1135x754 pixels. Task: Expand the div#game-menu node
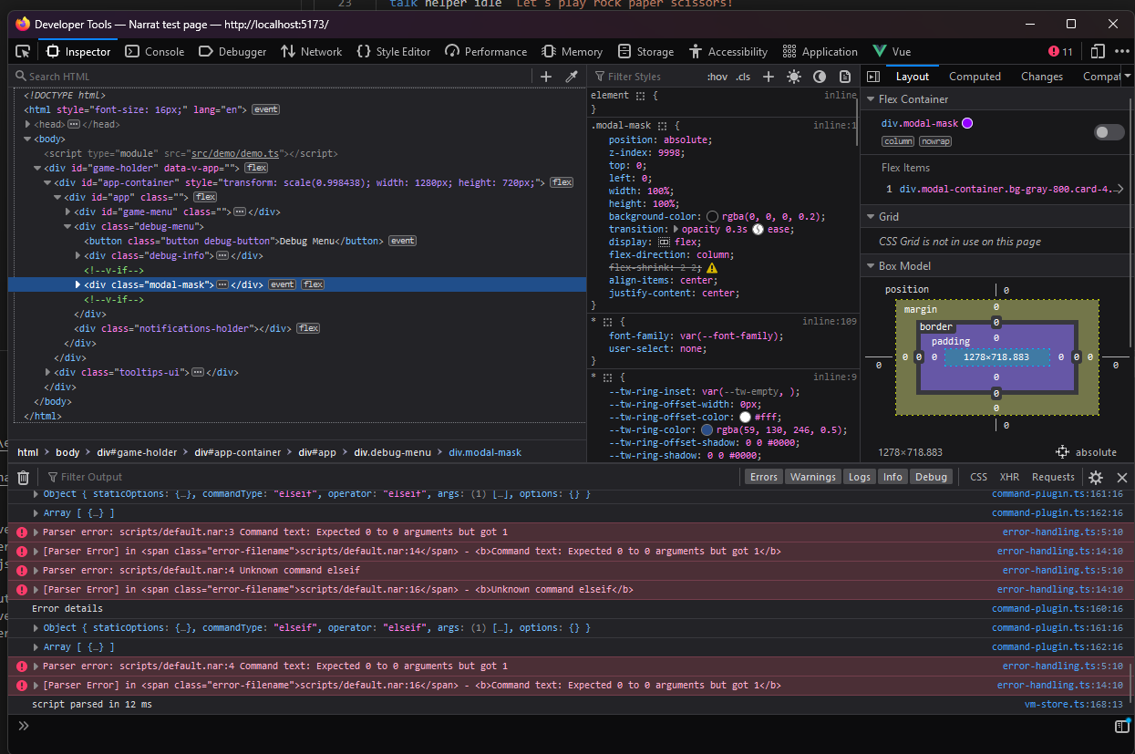pyautogui.click(x=68, y=212)
